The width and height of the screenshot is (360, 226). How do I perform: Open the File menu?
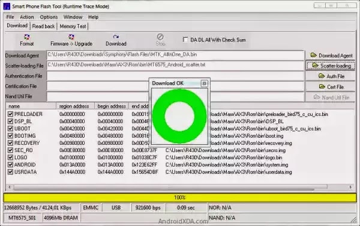tap(10, 17)
